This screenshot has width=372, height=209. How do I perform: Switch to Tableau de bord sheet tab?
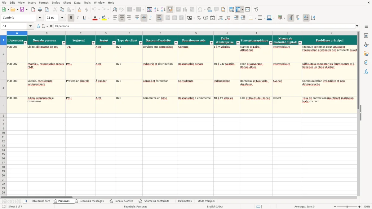click(41, 201)
